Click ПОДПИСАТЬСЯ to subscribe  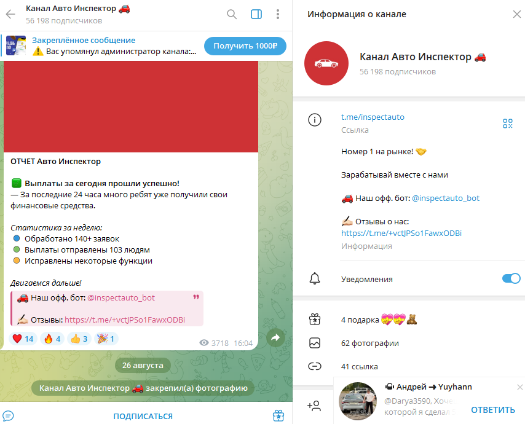click(143, 416)
